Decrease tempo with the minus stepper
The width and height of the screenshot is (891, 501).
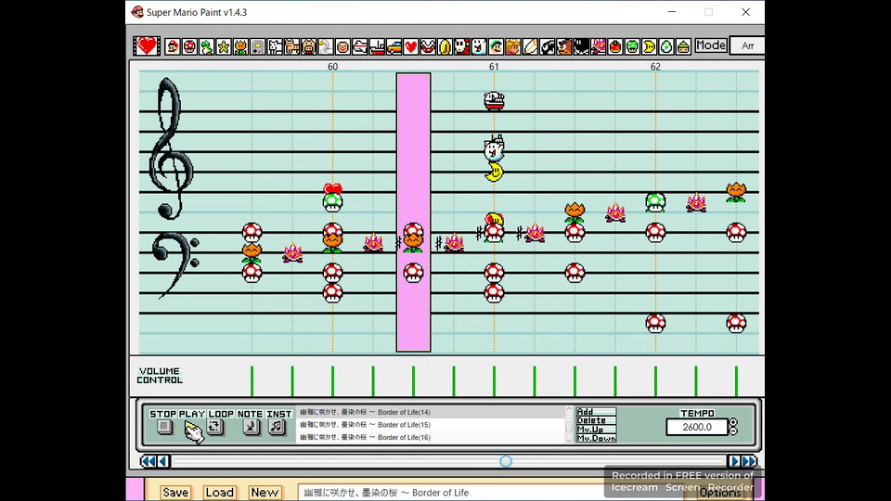click(733, 431)
